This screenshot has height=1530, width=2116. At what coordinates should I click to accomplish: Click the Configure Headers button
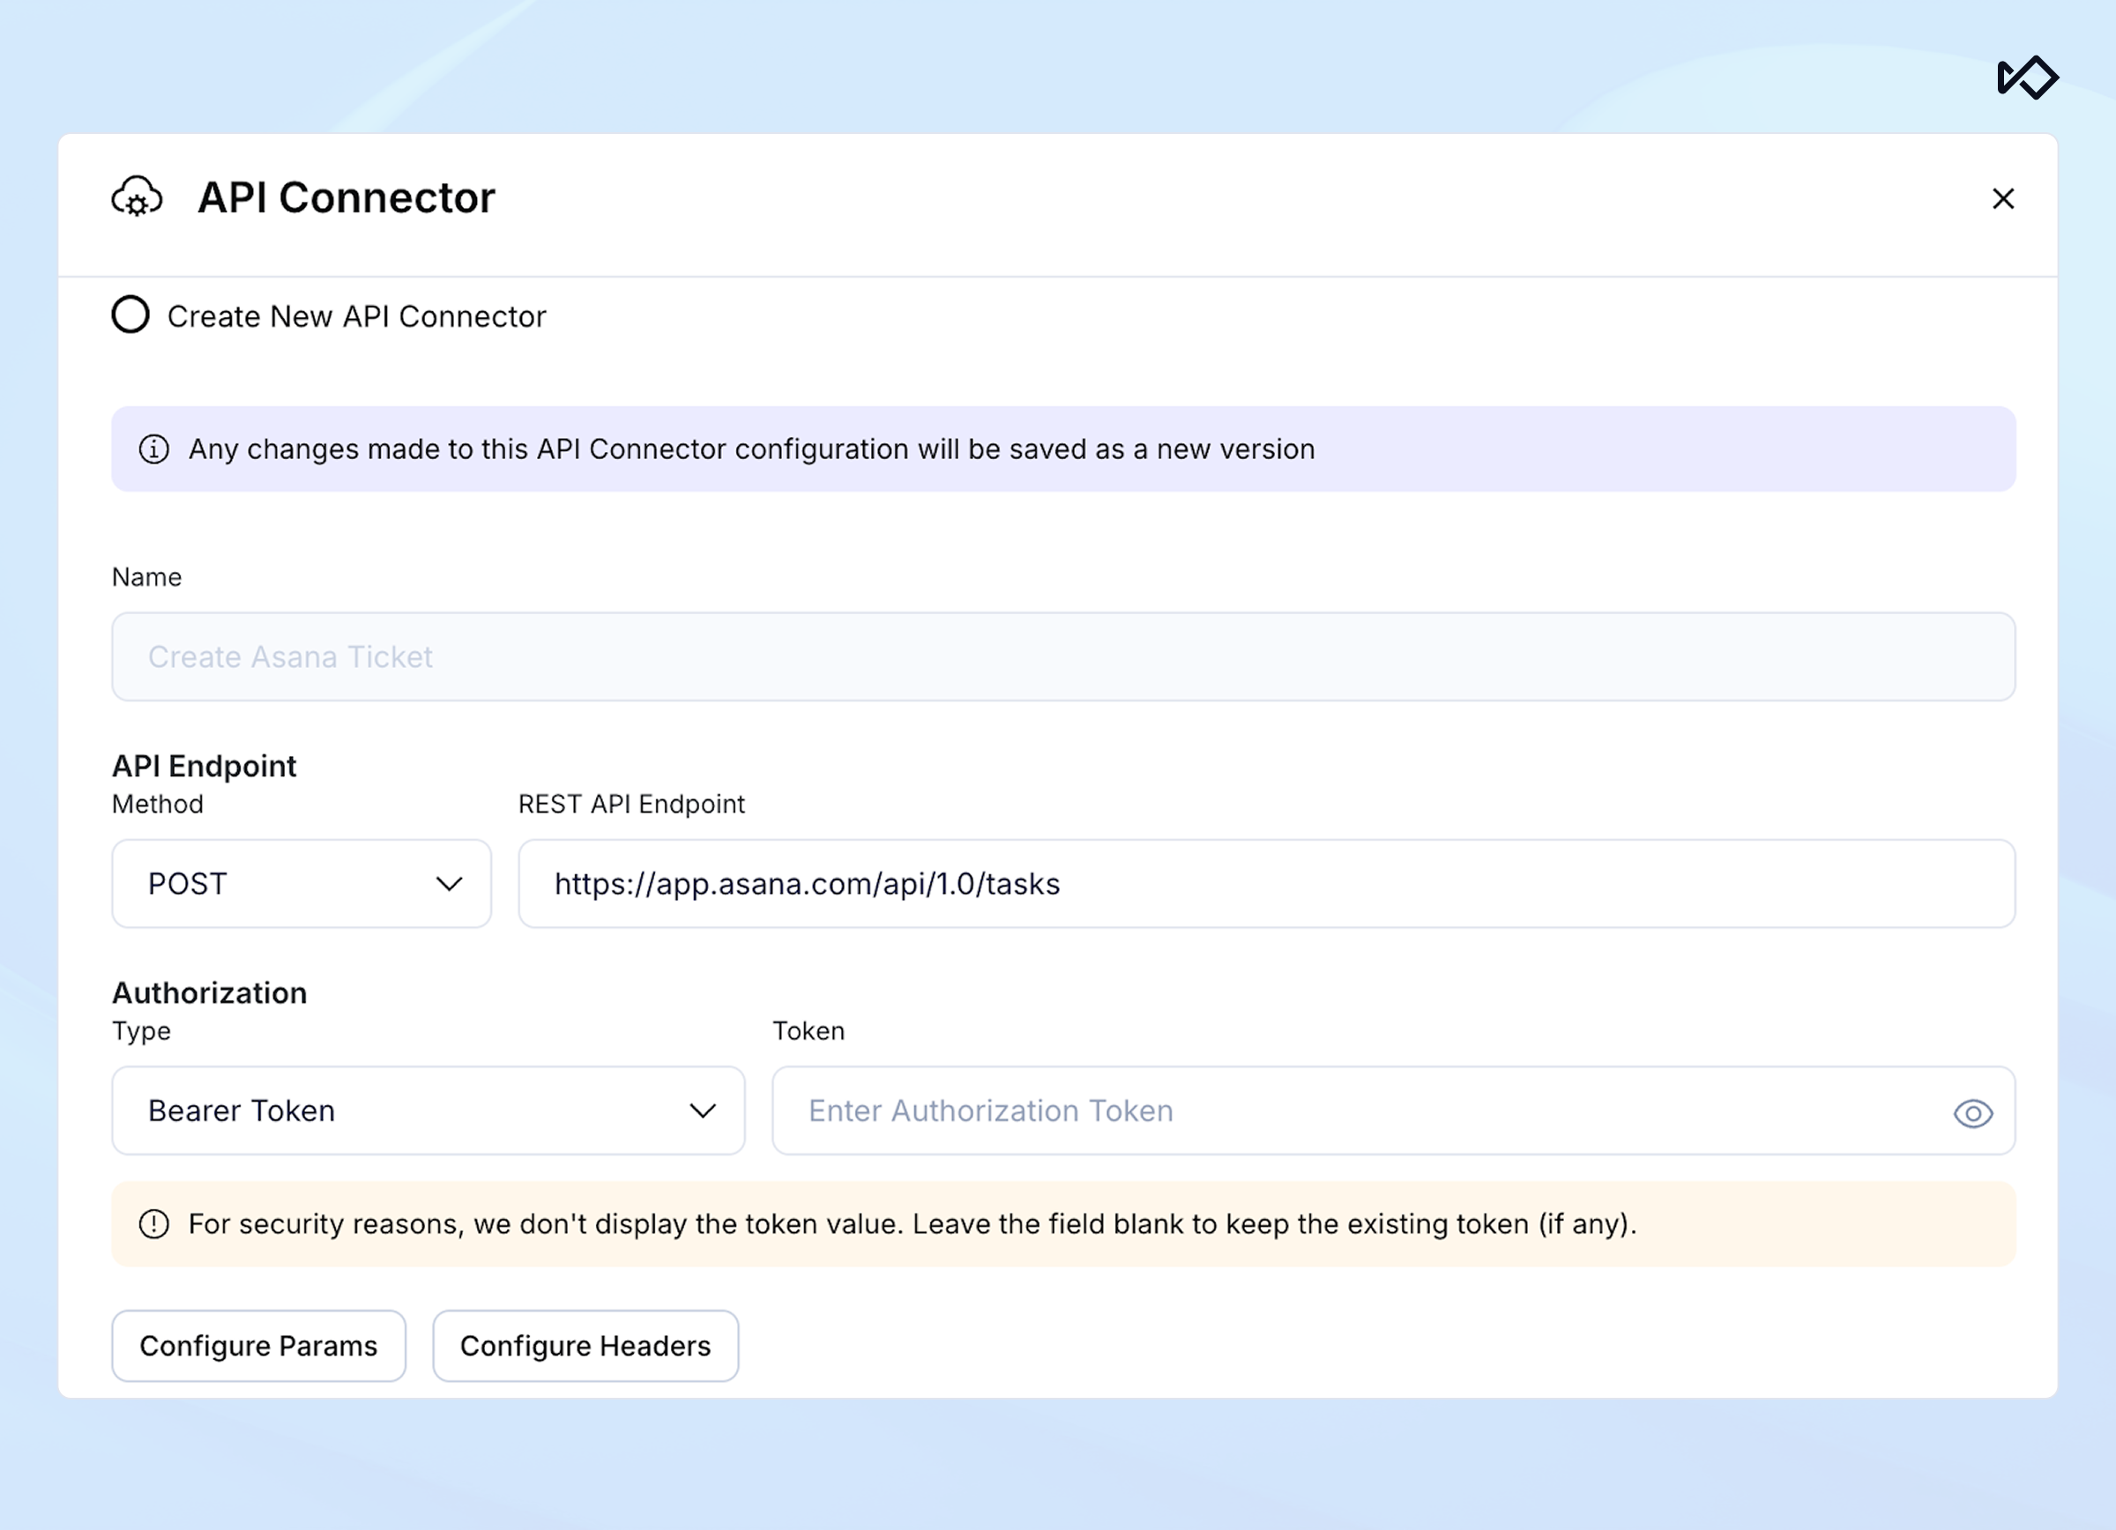585,1346
